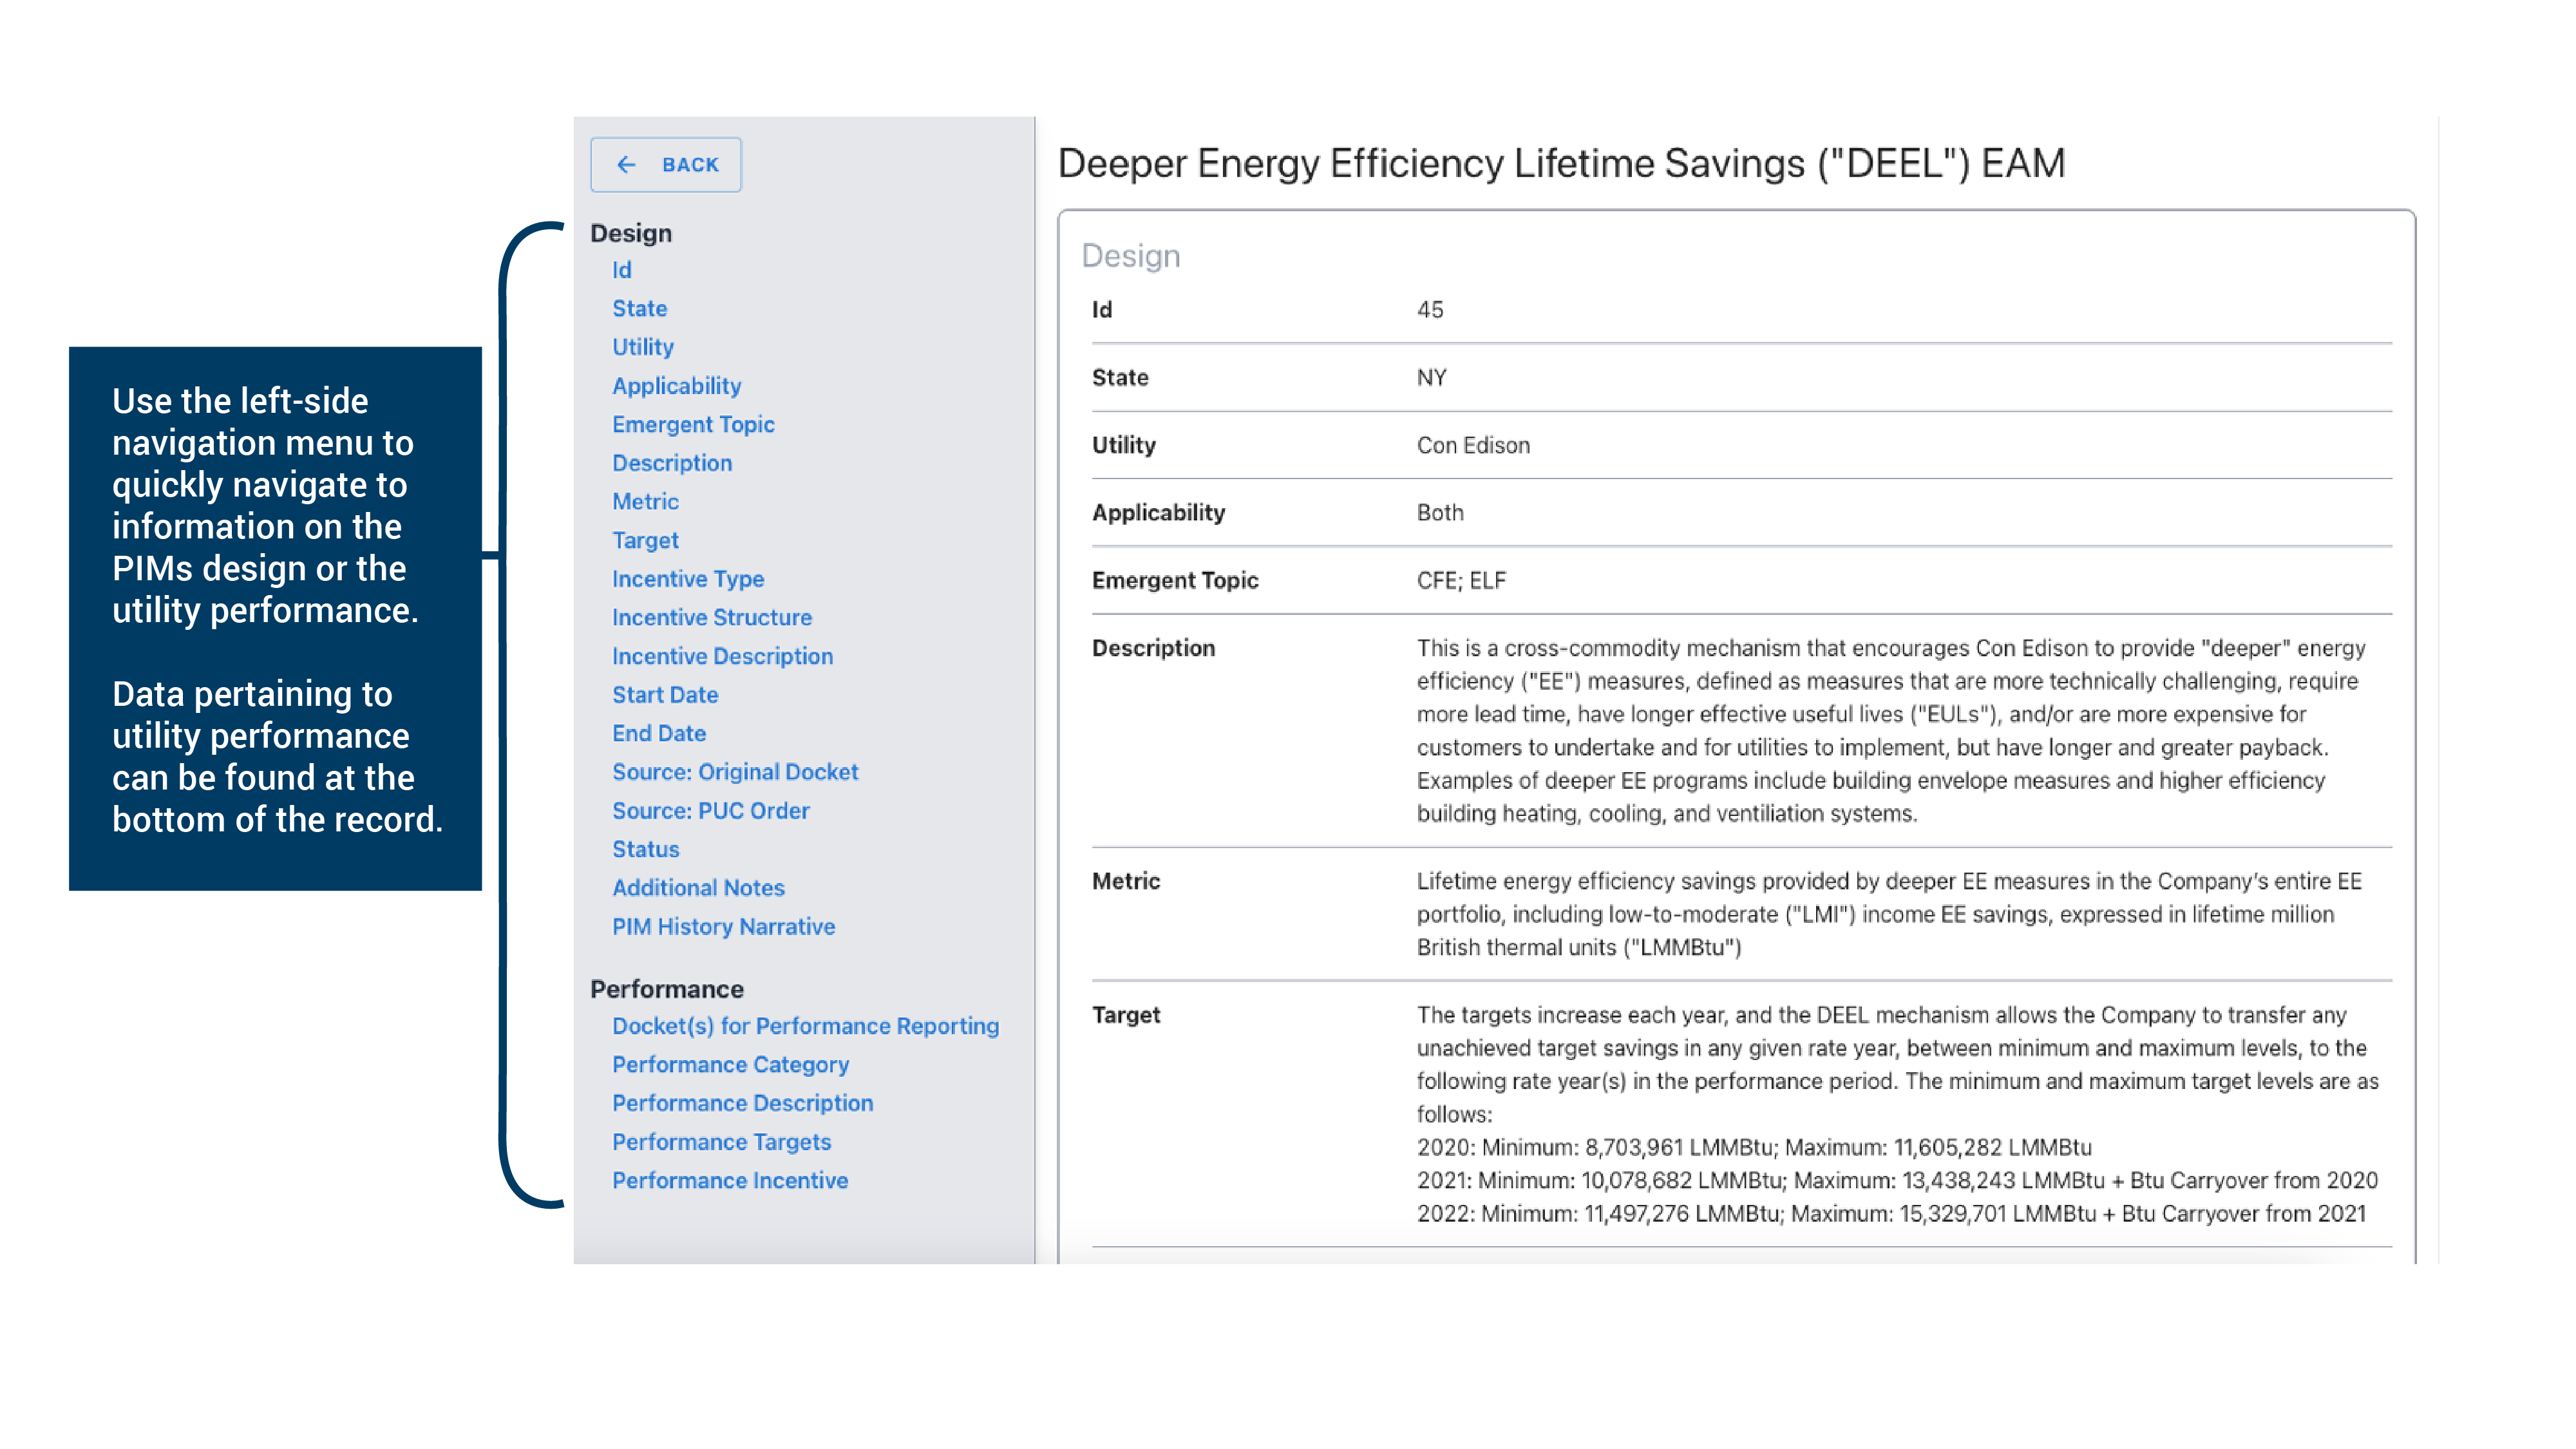Viewport: 2576px width, 1449px height.
Task: Click the Utility label in the table
Action: 1124,446
